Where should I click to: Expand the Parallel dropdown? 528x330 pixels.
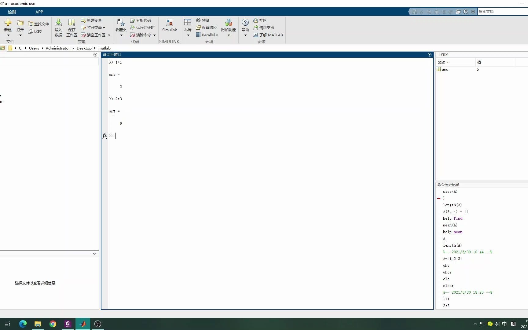pos(217,35)
